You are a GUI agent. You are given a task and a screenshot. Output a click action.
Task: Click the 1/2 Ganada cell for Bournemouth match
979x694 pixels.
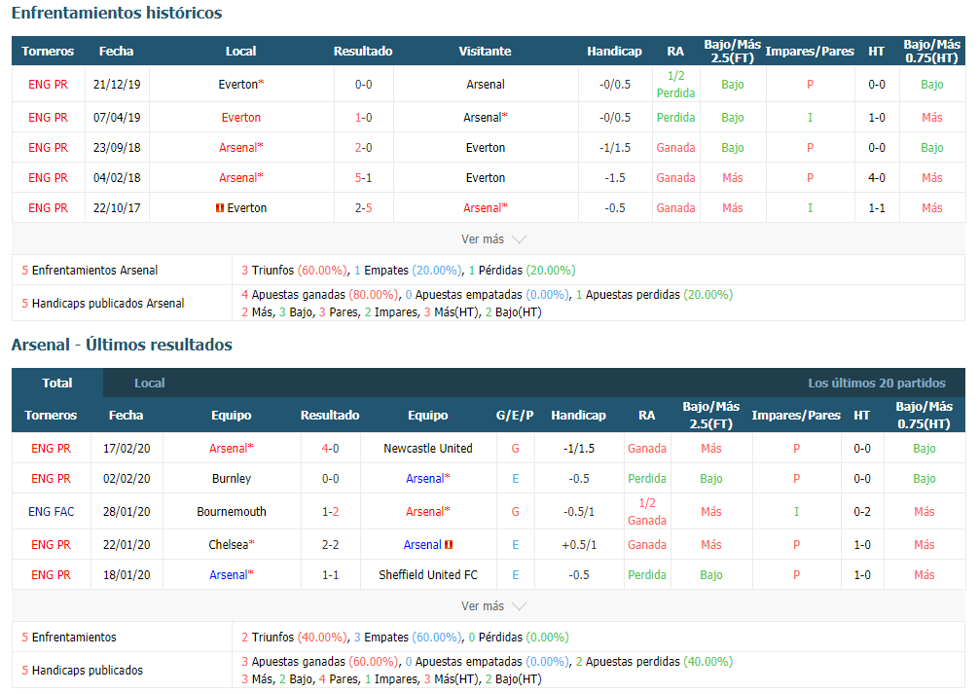[x=647, y=512]
